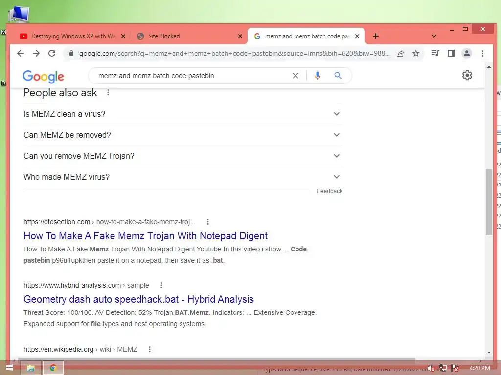Expand 'Can MEMZ be removed?'
The height and width of the screenshot is (375, 501).
click(182, 135)
